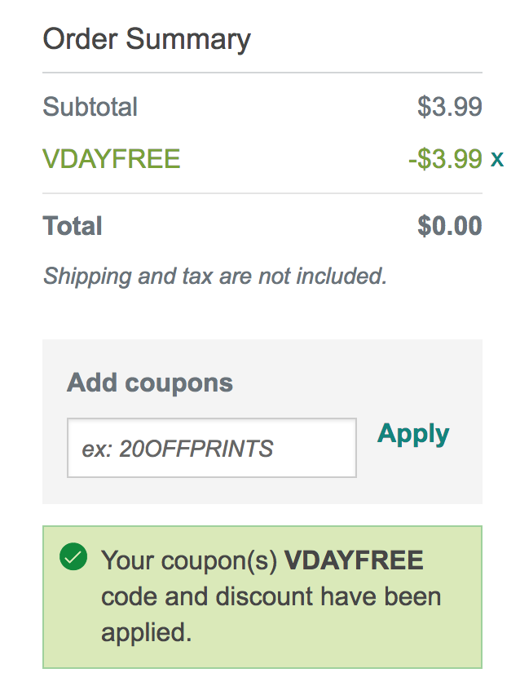
Task: Click the green checkmark success icon
Action: point(73,556)
